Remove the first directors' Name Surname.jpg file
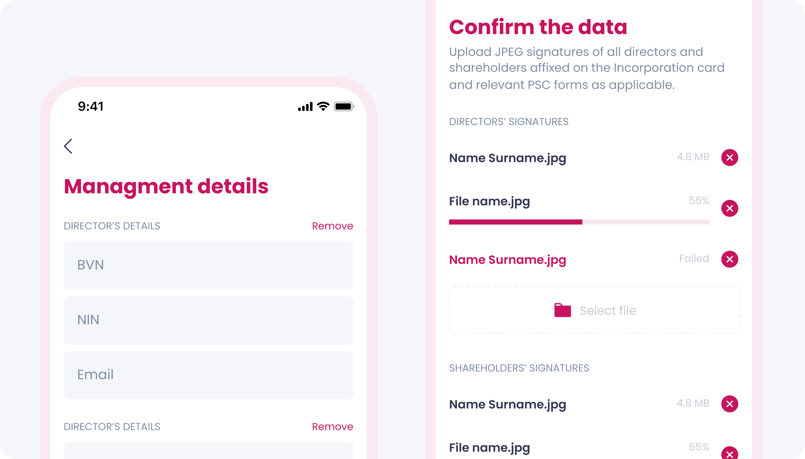805x459 pixels. 729,157
